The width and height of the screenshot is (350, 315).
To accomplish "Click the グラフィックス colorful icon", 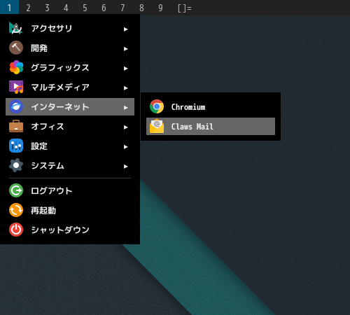I will pyautogui.click(x=16, y=67).
